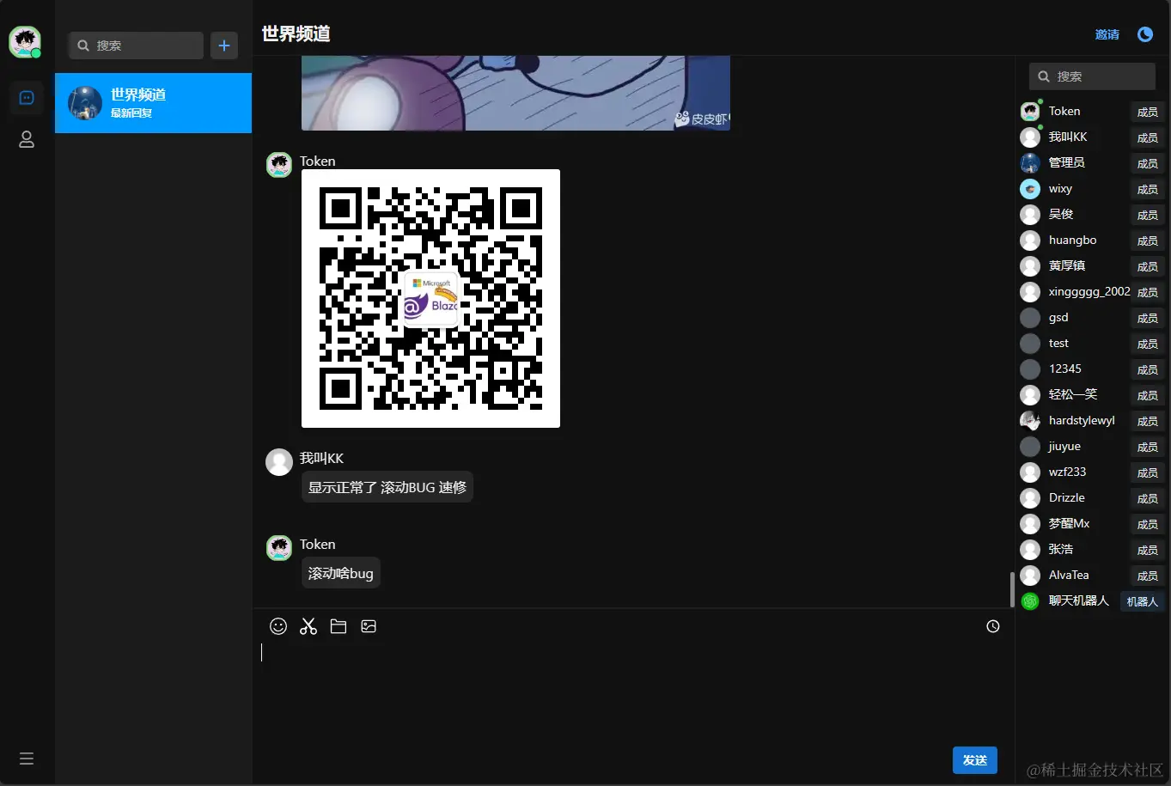Image resolution: width=1171 pixels, height=786 pixels.
Task: Click Token's avatar beside the QR code message
Action: [x=279, y=165]
